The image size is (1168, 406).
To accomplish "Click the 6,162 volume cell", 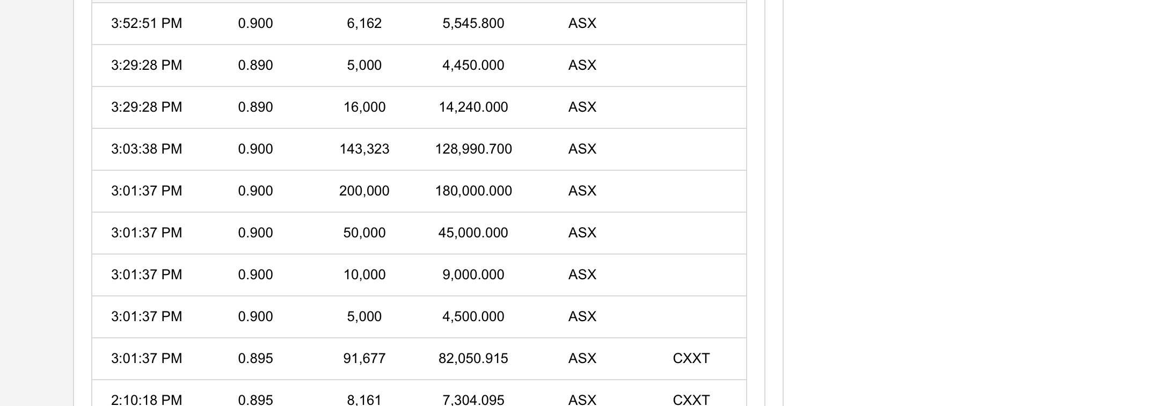I will coord(364,24).
